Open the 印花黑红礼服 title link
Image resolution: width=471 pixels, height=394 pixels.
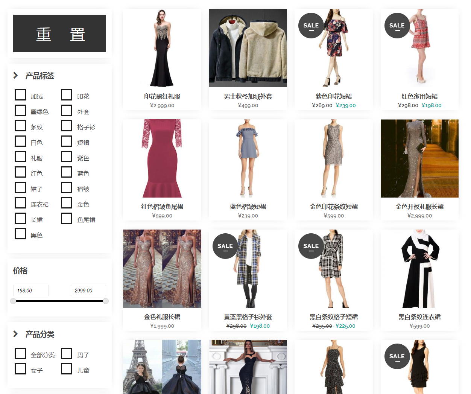pyautogui.click(x=162, y=96)
